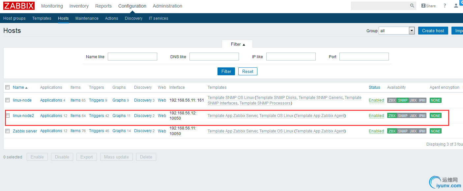This screenshot has width=463, height=191.
Task: Open Applications for linux-node
Action: pyautogui.click(x=51, y=100)
